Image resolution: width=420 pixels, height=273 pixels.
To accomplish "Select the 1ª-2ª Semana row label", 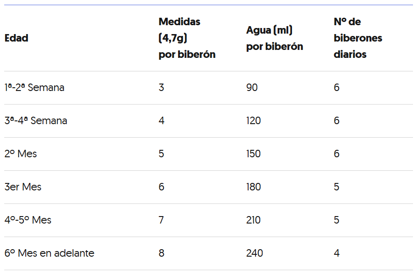I will 35,88.
